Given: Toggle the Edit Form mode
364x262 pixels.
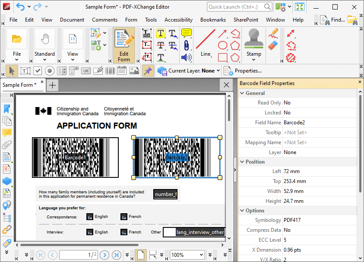Looking at the screenshot, I should click(x=124, y=45).
